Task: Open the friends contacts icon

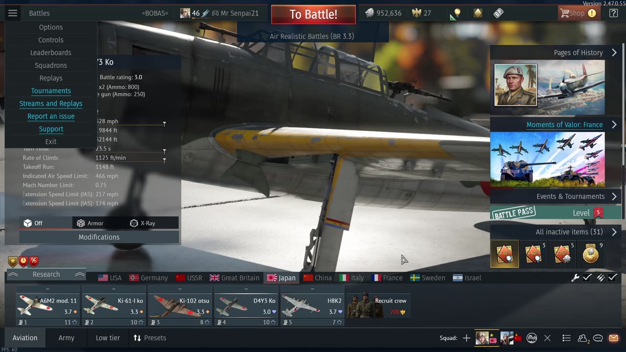Action: (582, 338)
